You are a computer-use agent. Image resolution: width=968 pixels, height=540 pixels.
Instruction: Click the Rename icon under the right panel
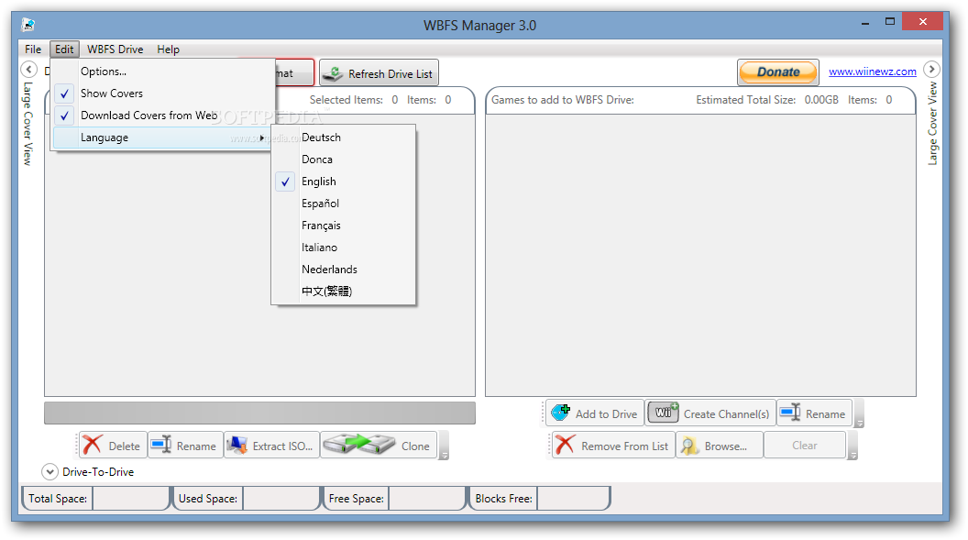(790, 413)
